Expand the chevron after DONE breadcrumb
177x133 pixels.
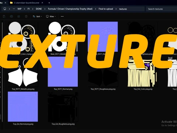tap(45, 9)
